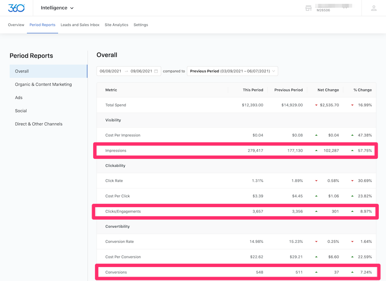Click the red down arrow beside 30.69%
The image size is (386, 281).
[x=352, y=181]
